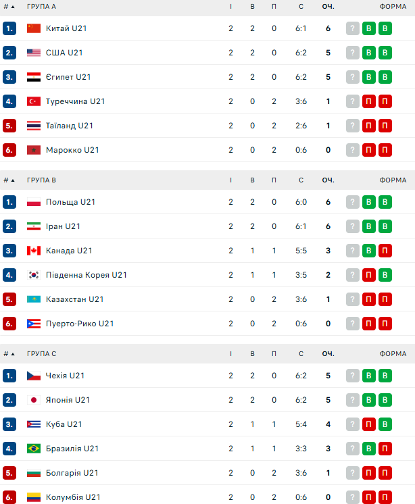Screen dimensions: 415x504
Task: Click the ОЧ. column header in Група A
Action: pyautogui.click(x=328, y=7)
